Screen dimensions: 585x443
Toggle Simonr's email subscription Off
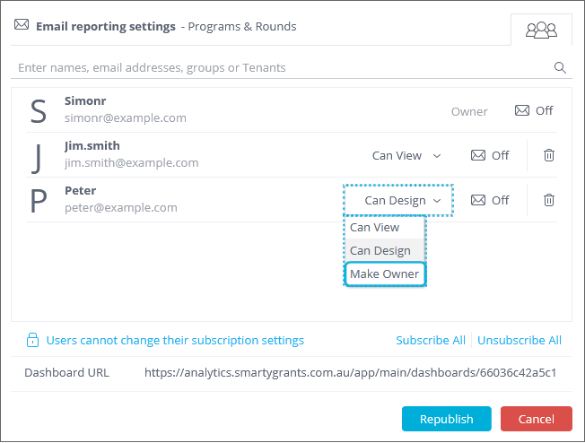[x=534, y=111]
